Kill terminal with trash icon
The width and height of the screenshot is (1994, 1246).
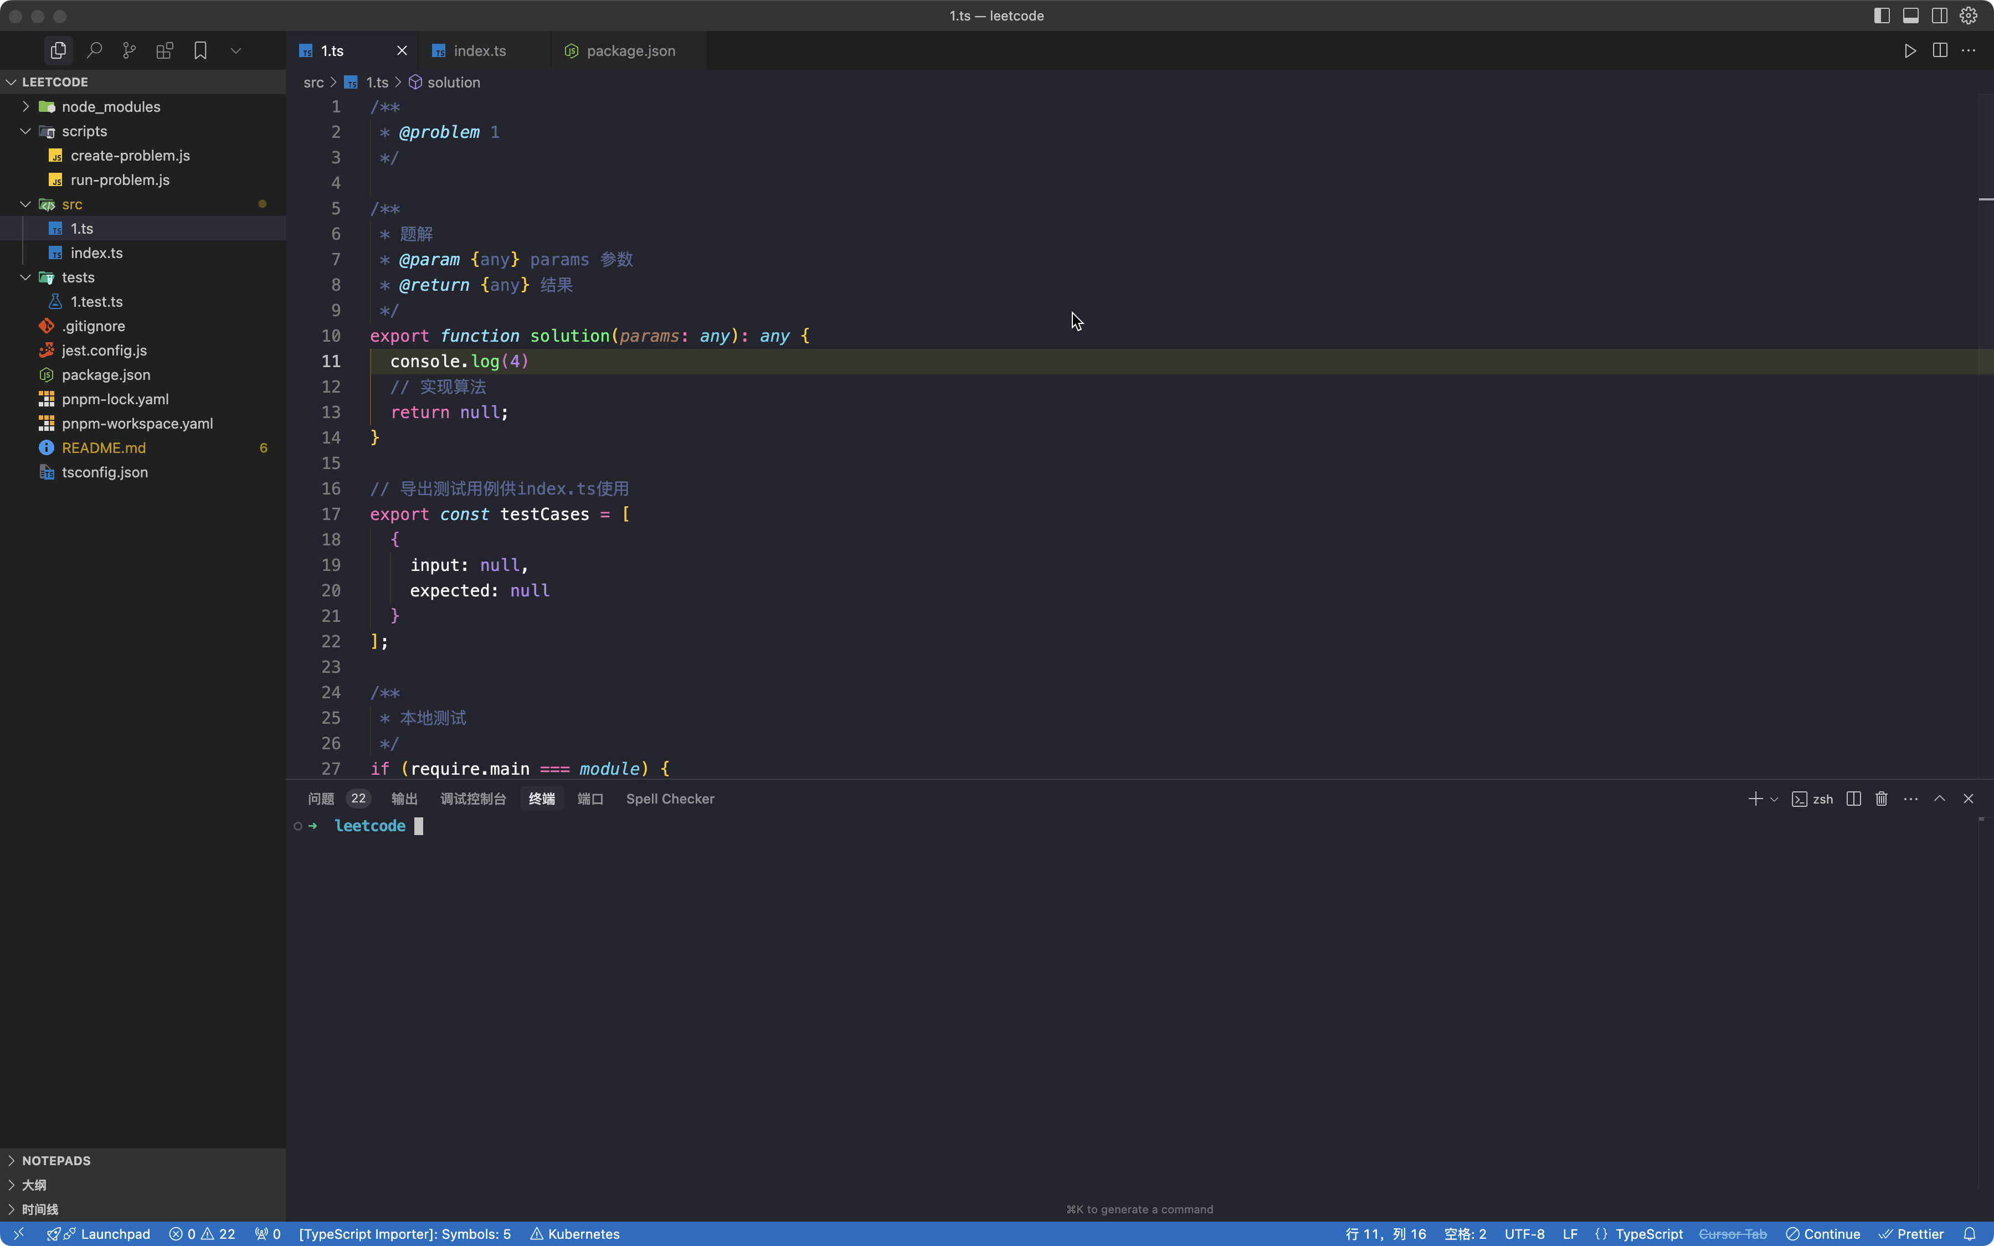(x=1881, y=799)
